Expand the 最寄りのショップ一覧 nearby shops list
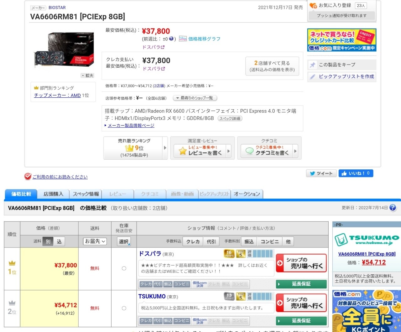The width and height of the screenshot is (401, 332). tap(195, 98)
